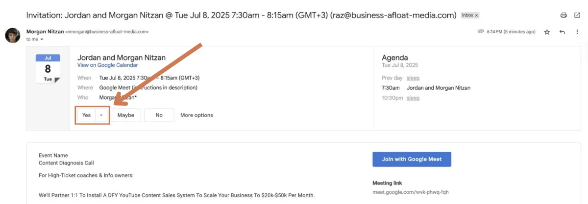This screenshot has width=588, height=204.
Task: Open the three-dot more menu
Action: coord(577,32)
